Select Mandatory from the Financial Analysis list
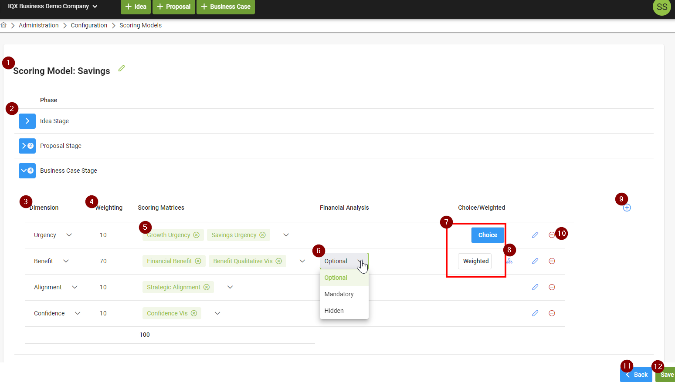 coord(339,294)
